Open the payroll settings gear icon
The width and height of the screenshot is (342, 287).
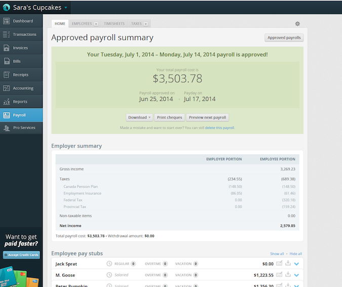coord(297,24)
